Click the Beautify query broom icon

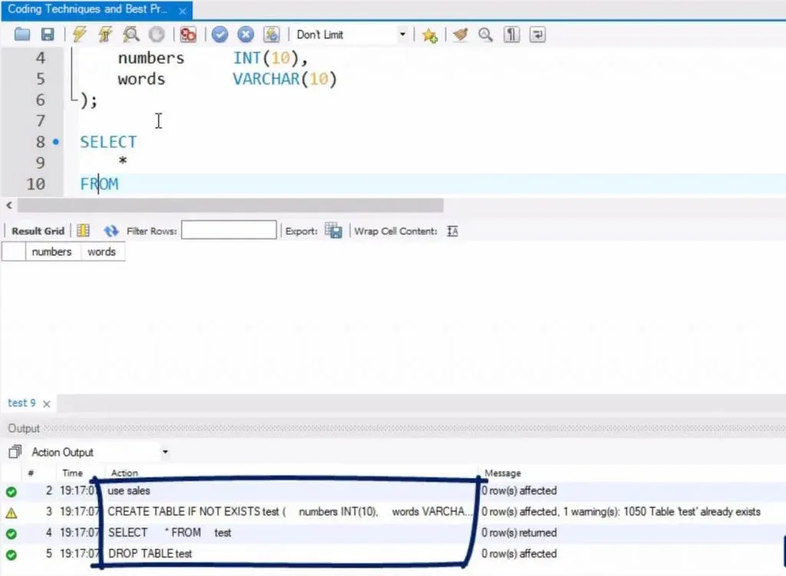click(x=461, y=35)
